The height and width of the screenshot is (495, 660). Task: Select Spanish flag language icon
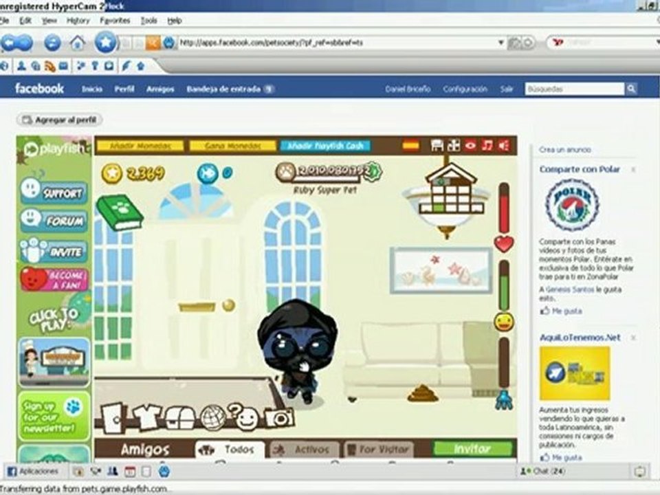pyautogui.click(x=411, y=146)
